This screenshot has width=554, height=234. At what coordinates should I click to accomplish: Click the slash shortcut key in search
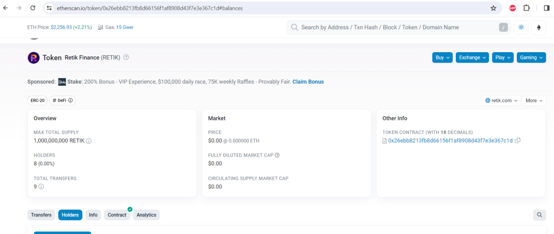503,27
